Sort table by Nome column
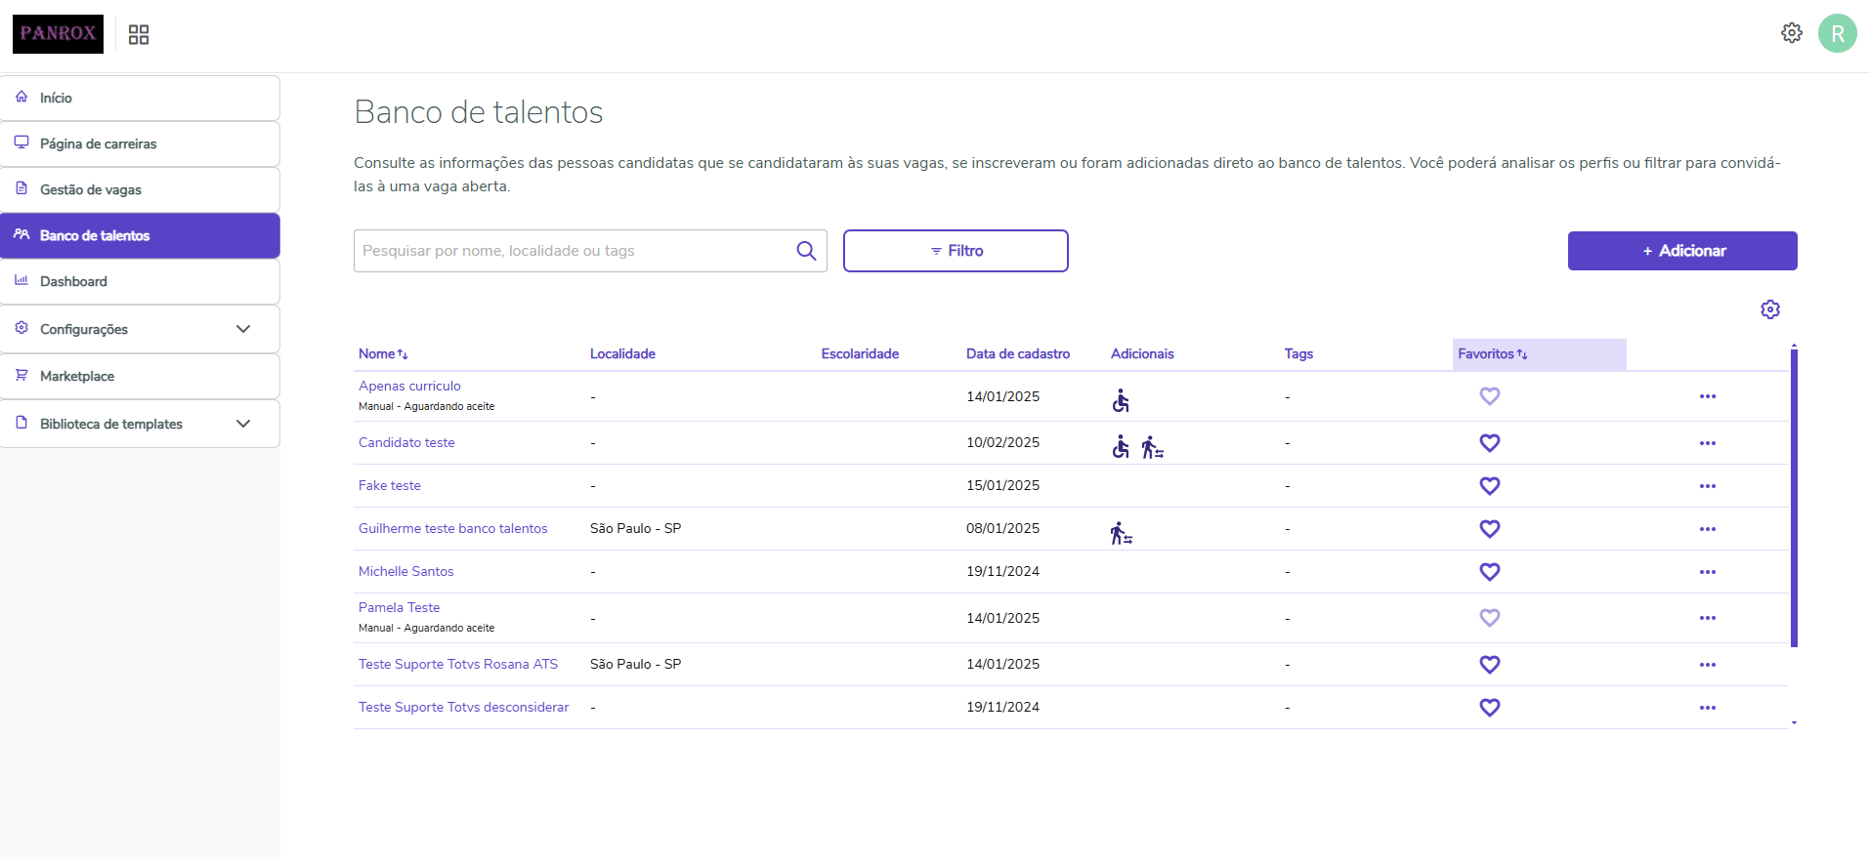Screen dimensions: 1870x860 (x=383, y=354)
